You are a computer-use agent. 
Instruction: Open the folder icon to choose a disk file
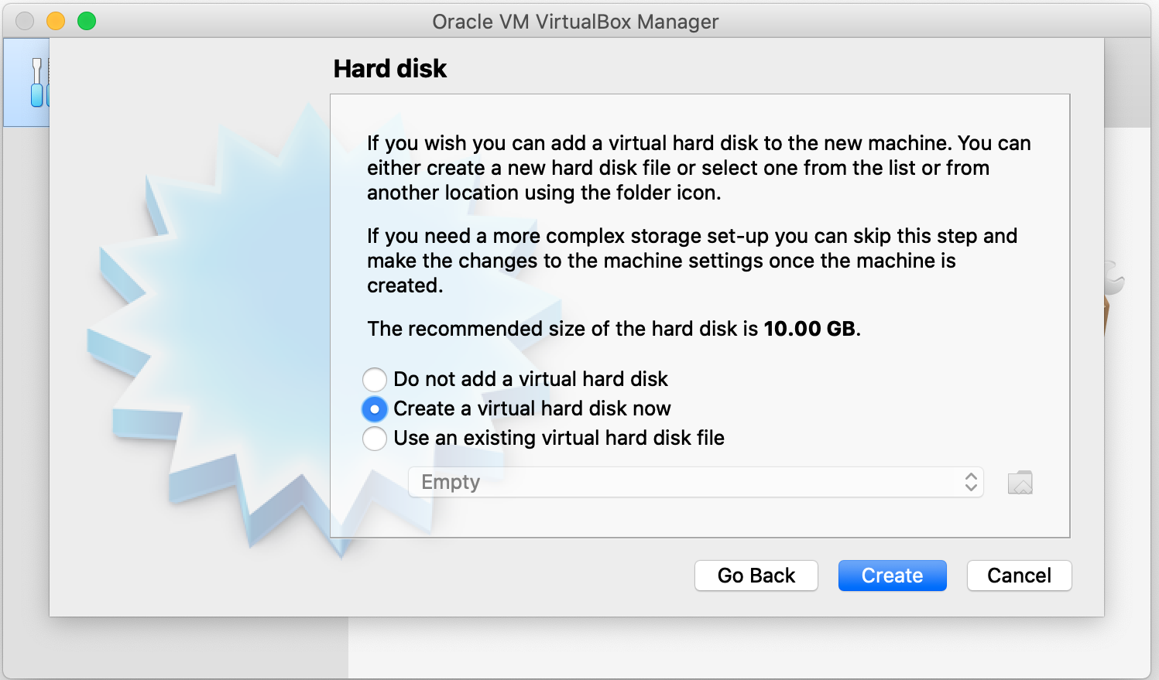click(1020, 483)
